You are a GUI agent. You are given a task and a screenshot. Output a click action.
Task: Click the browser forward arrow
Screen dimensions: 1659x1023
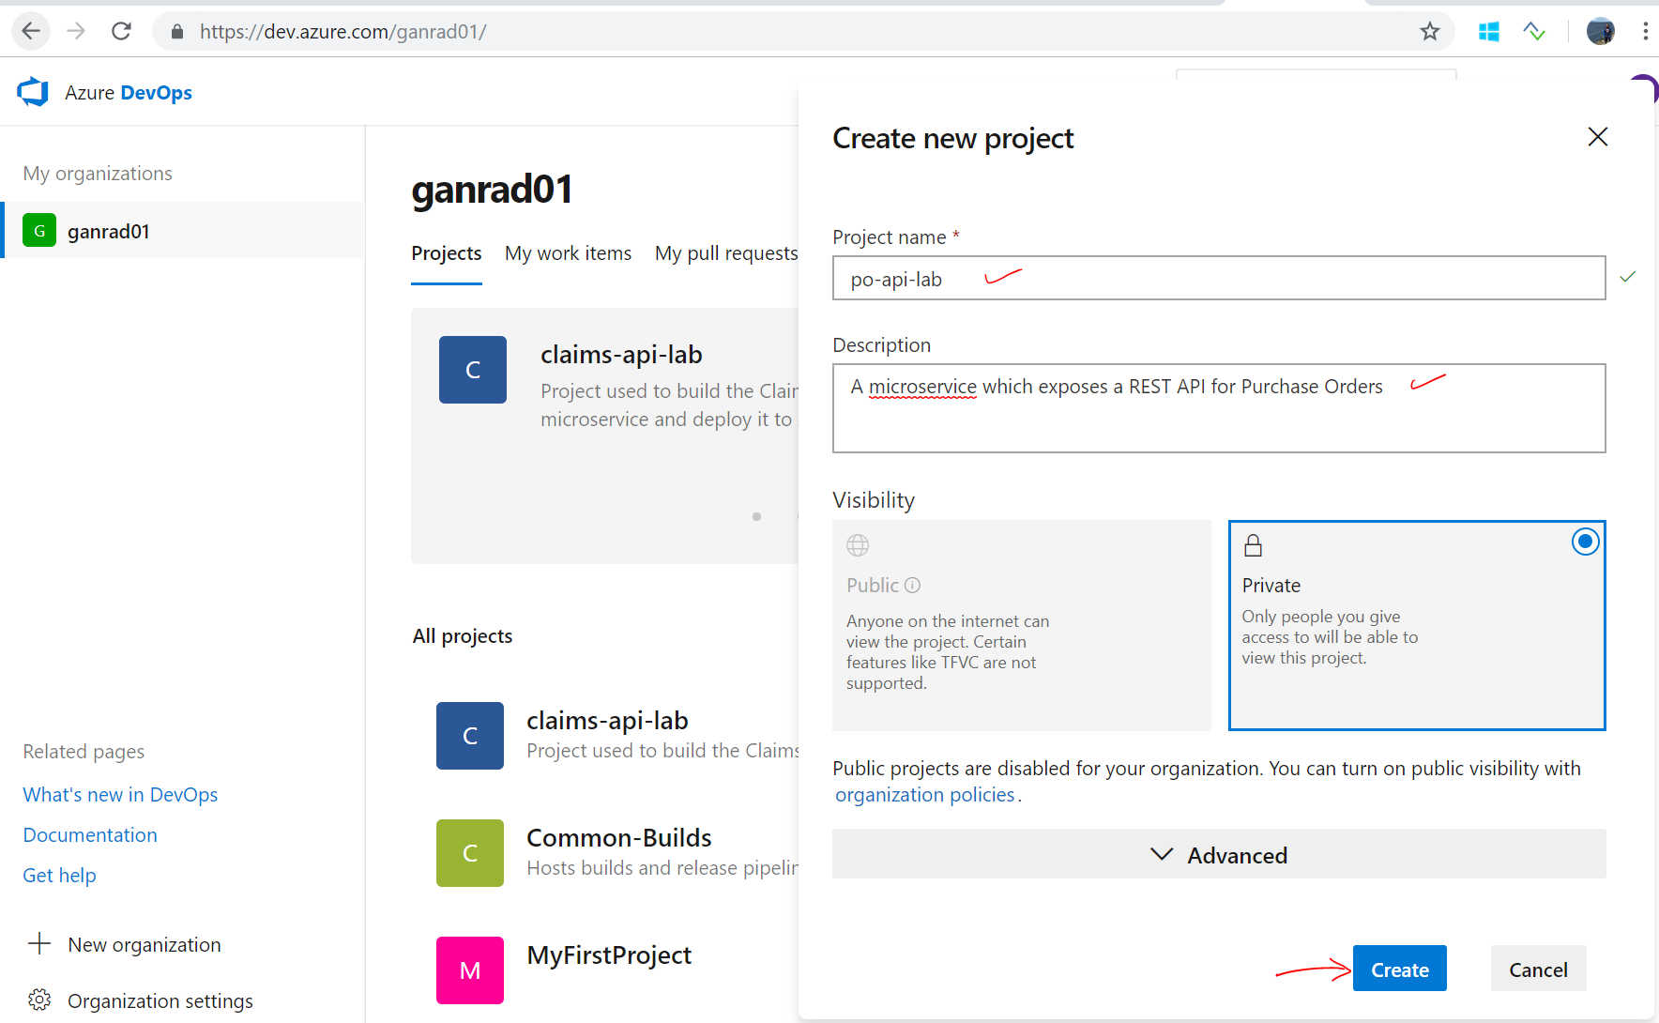point(76,31)
